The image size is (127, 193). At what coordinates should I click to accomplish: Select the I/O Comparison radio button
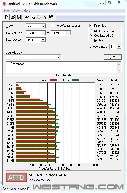pos(91,31)
